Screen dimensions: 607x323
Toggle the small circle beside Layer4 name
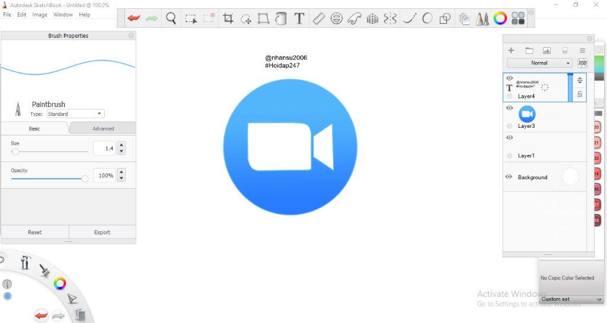click(509, 96)
